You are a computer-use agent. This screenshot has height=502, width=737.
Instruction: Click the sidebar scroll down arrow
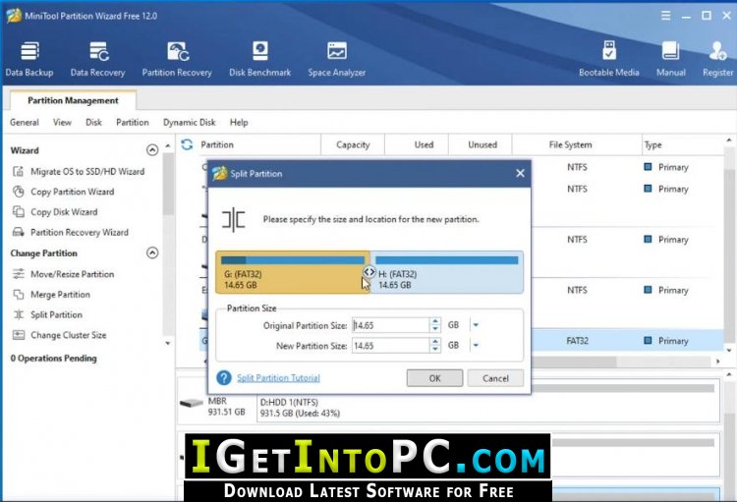pos(168,344)
